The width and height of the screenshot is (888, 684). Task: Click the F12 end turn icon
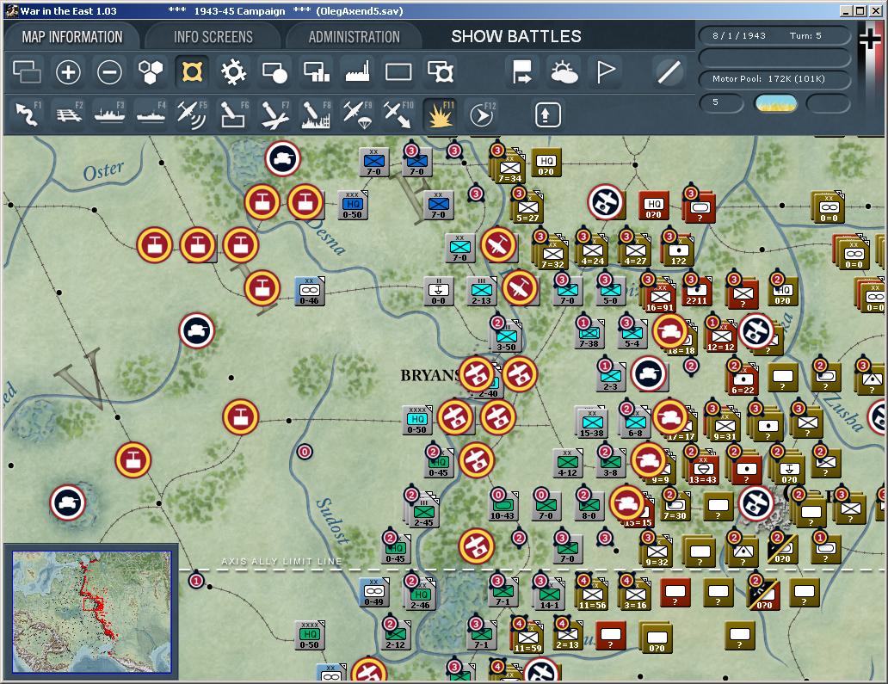click(482, 115)
